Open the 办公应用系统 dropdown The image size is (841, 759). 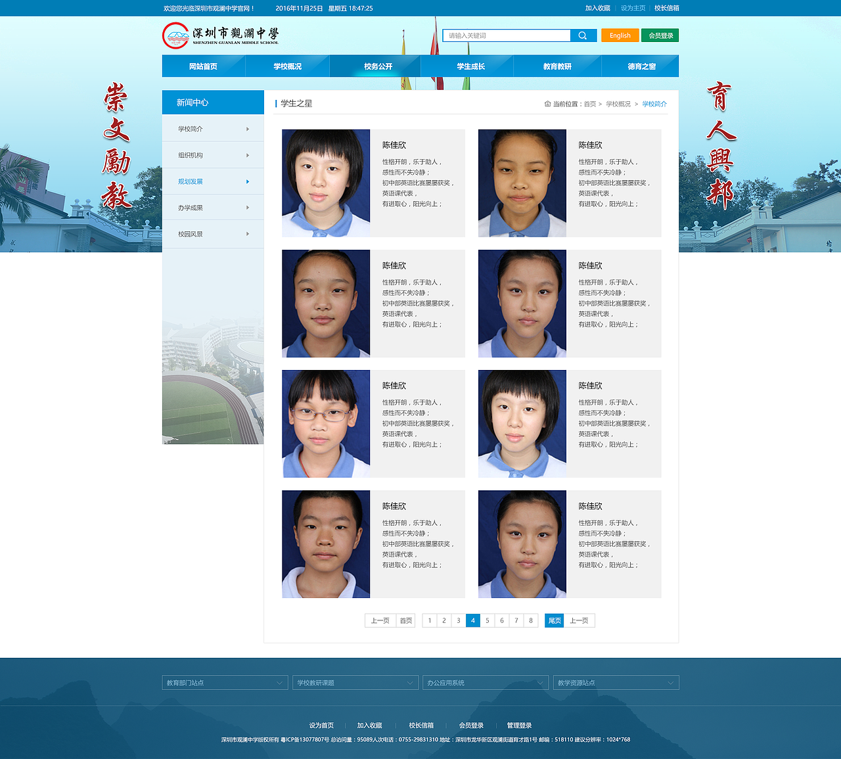click(x=486, y=683)
